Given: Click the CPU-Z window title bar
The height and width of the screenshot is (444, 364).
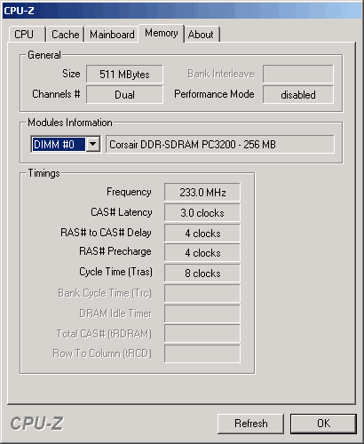Looking at the screenshot, I should pos(182,11).
